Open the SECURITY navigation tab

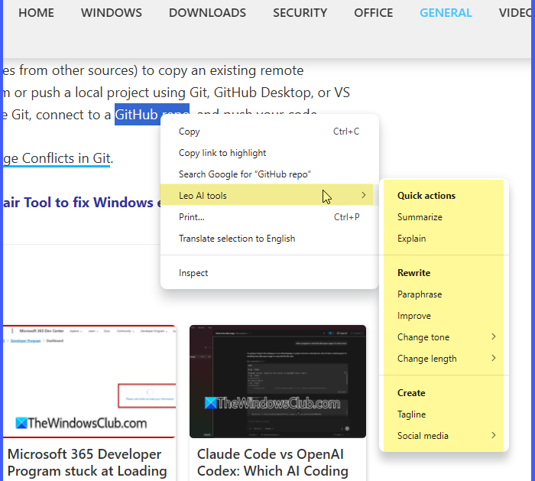tap(300, 13)
